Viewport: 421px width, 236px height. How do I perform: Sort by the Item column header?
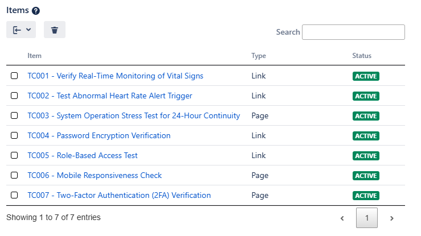click(x=35, y=56)
